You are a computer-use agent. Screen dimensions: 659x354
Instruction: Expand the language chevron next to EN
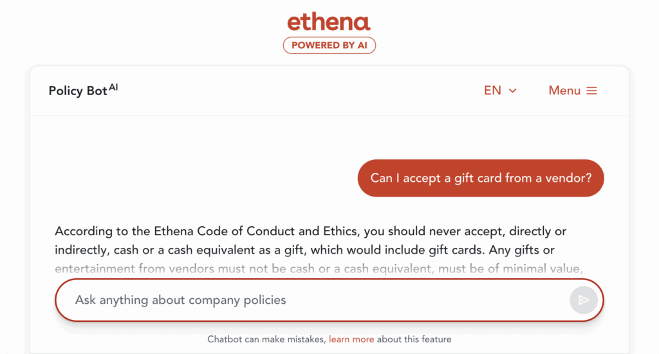[513, 91]
